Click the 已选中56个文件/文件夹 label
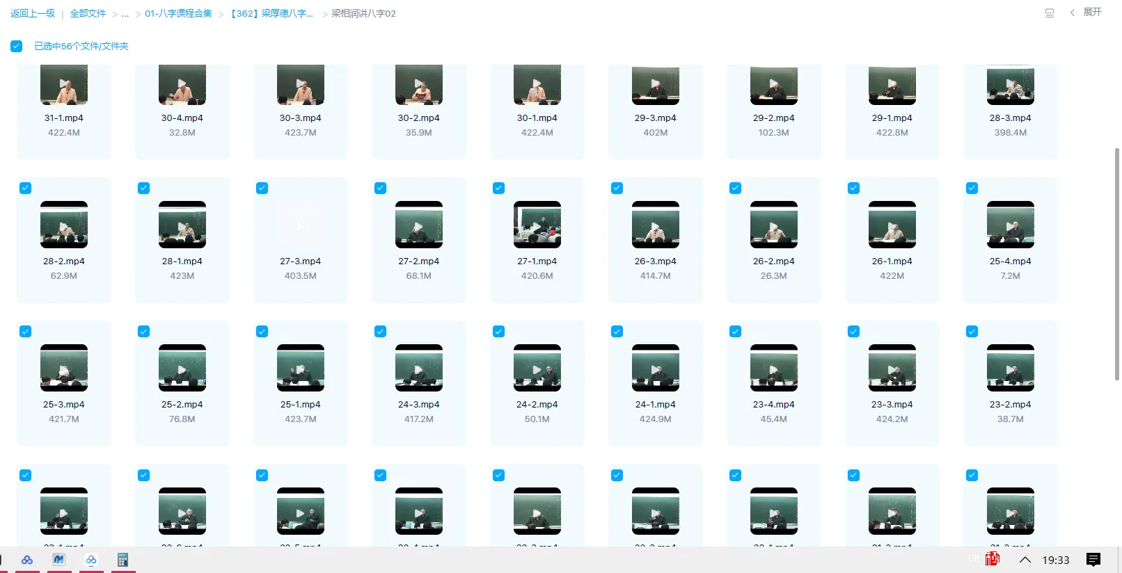Viewport: 1122px width, 573px height. [81, 46]
